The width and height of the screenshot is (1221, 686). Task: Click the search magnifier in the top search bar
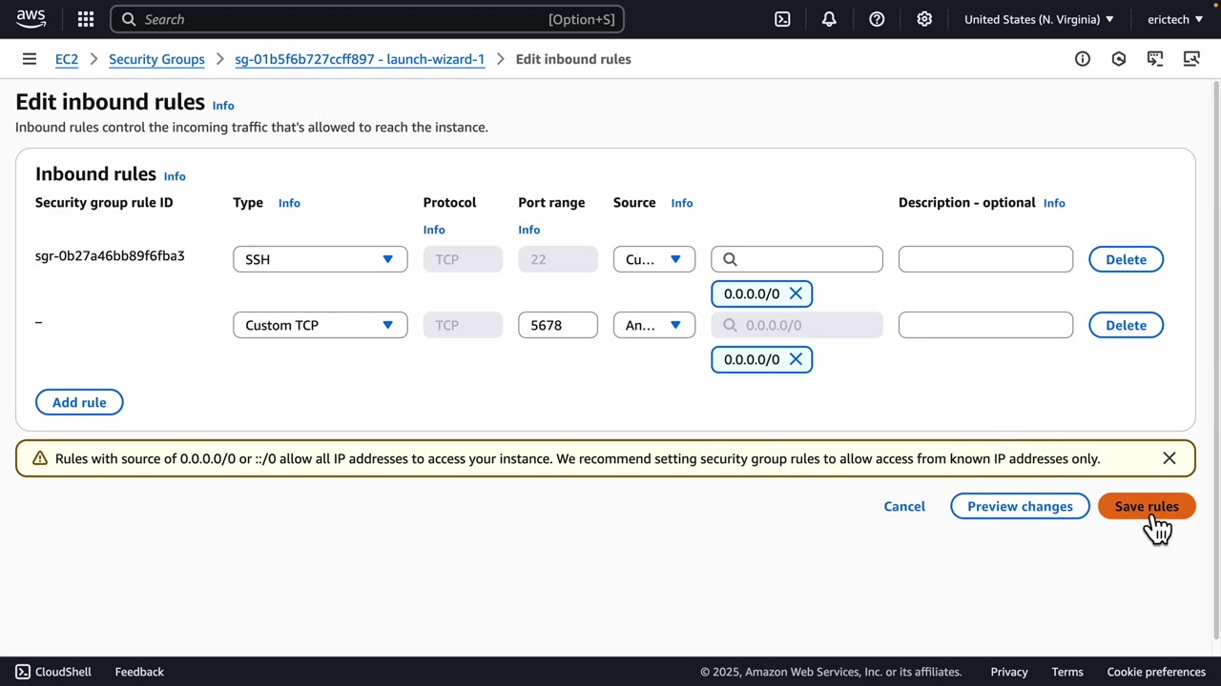129,19
